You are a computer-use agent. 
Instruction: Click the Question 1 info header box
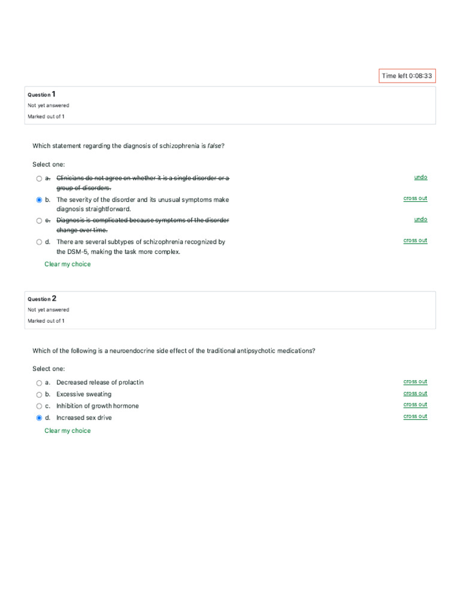coord(230,105)
